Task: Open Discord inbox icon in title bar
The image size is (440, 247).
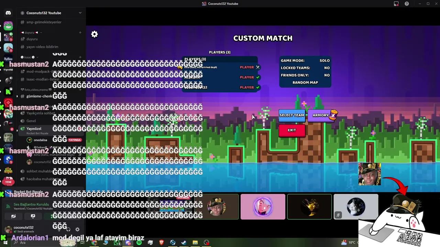Action: [396, 4]
